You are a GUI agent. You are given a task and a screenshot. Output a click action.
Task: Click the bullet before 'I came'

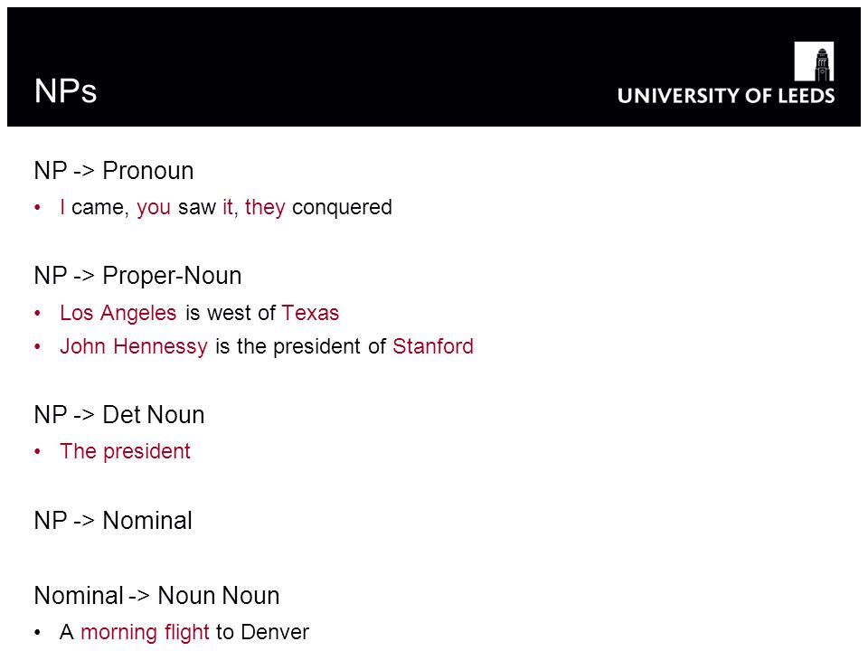[x=37, y=208]
